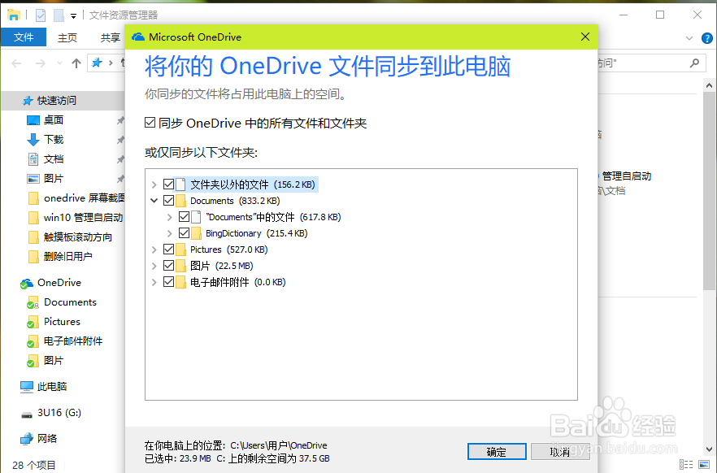Open the 共享 ribbon tab
Image resolution: width=717 pixels, height=473 pixels.
(111, 37)
